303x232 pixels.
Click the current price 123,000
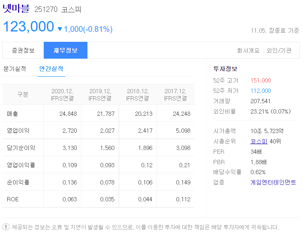pyautogui.click(x=29, y=26)
